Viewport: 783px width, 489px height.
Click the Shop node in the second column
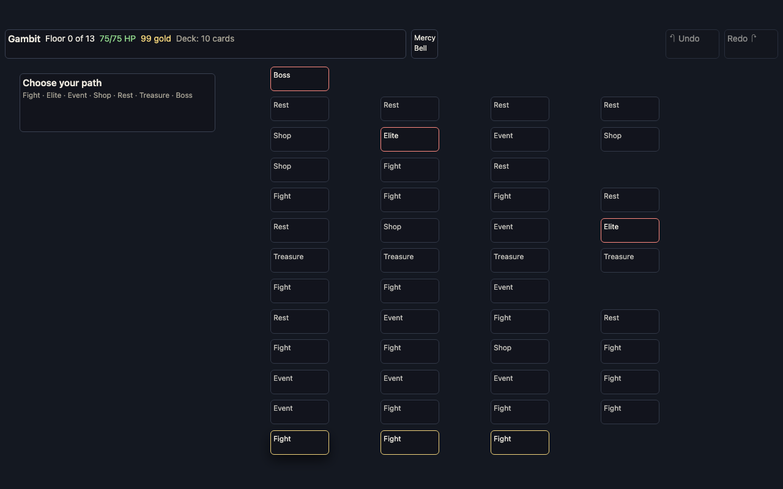(x=410, y=230)
